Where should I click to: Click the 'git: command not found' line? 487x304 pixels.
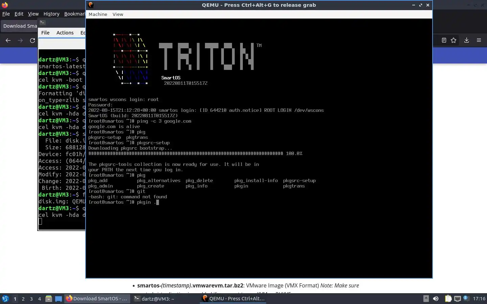tap(127, 197)
